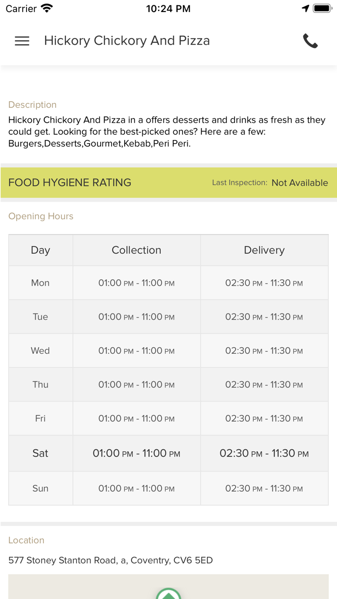This screenshot has height=599, width=337.
Task: Tap Friday's delivery hours cell
Action: coord(264,419)
